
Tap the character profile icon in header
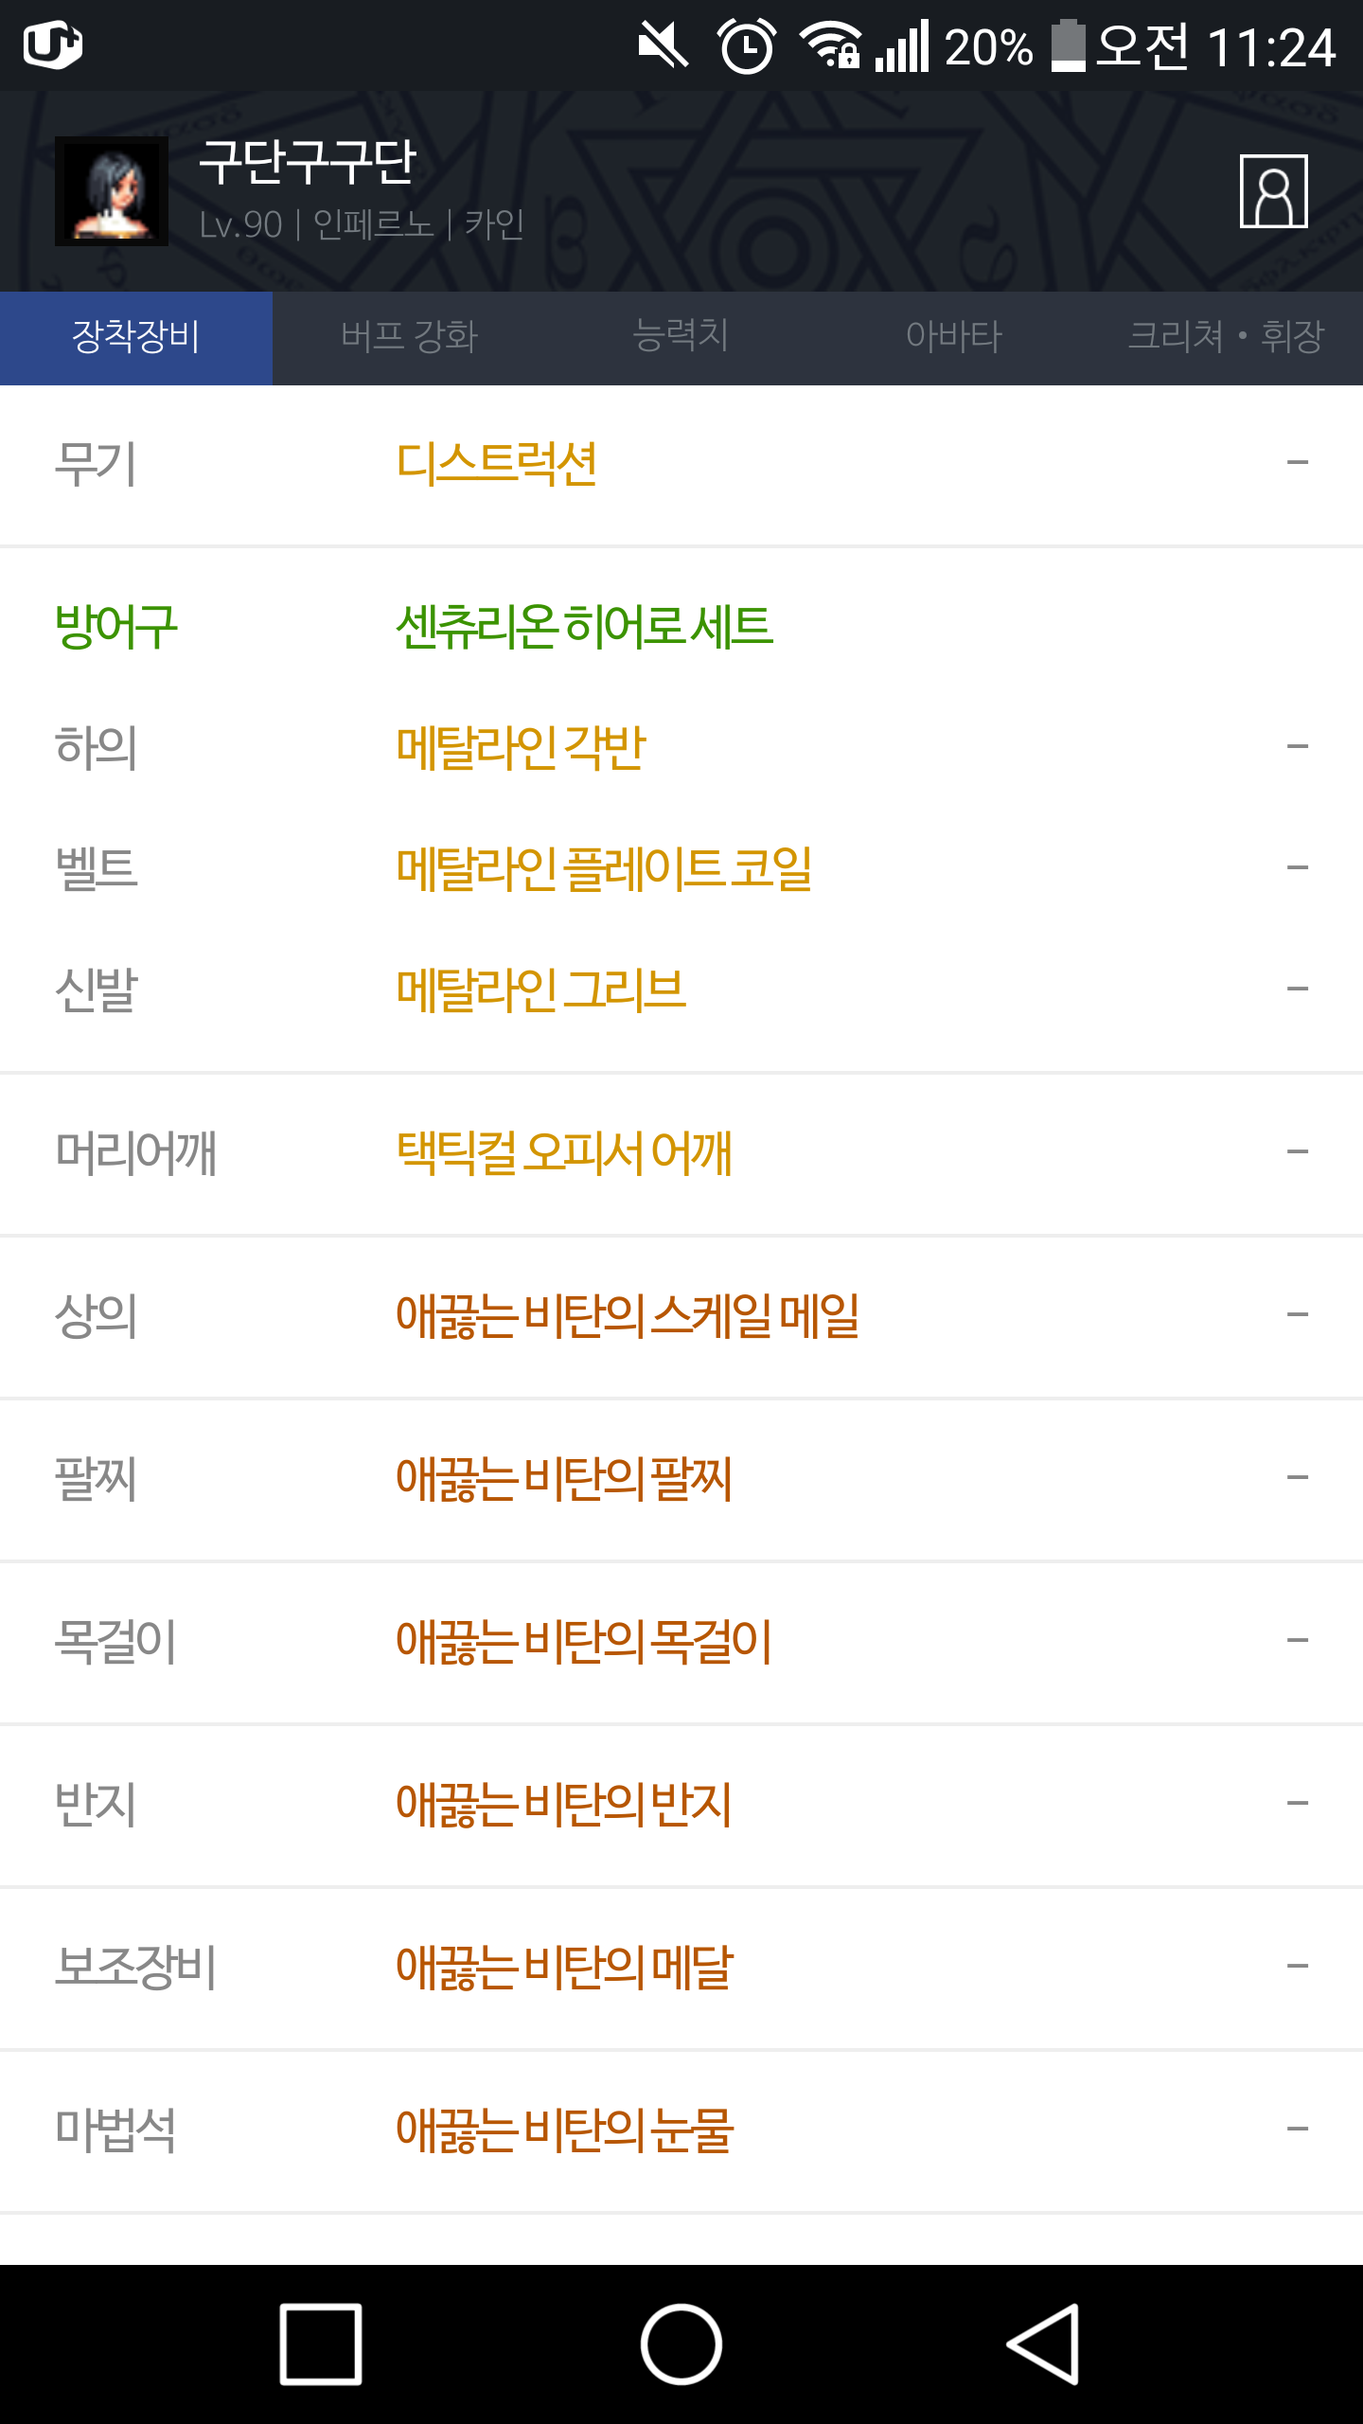[x=1273, y=191]
